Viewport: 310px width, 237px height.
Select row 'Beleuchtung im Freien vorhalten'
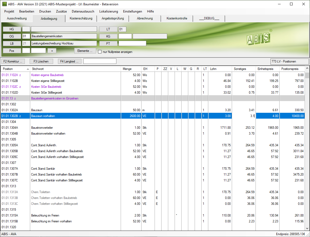(x=153, y=221)
